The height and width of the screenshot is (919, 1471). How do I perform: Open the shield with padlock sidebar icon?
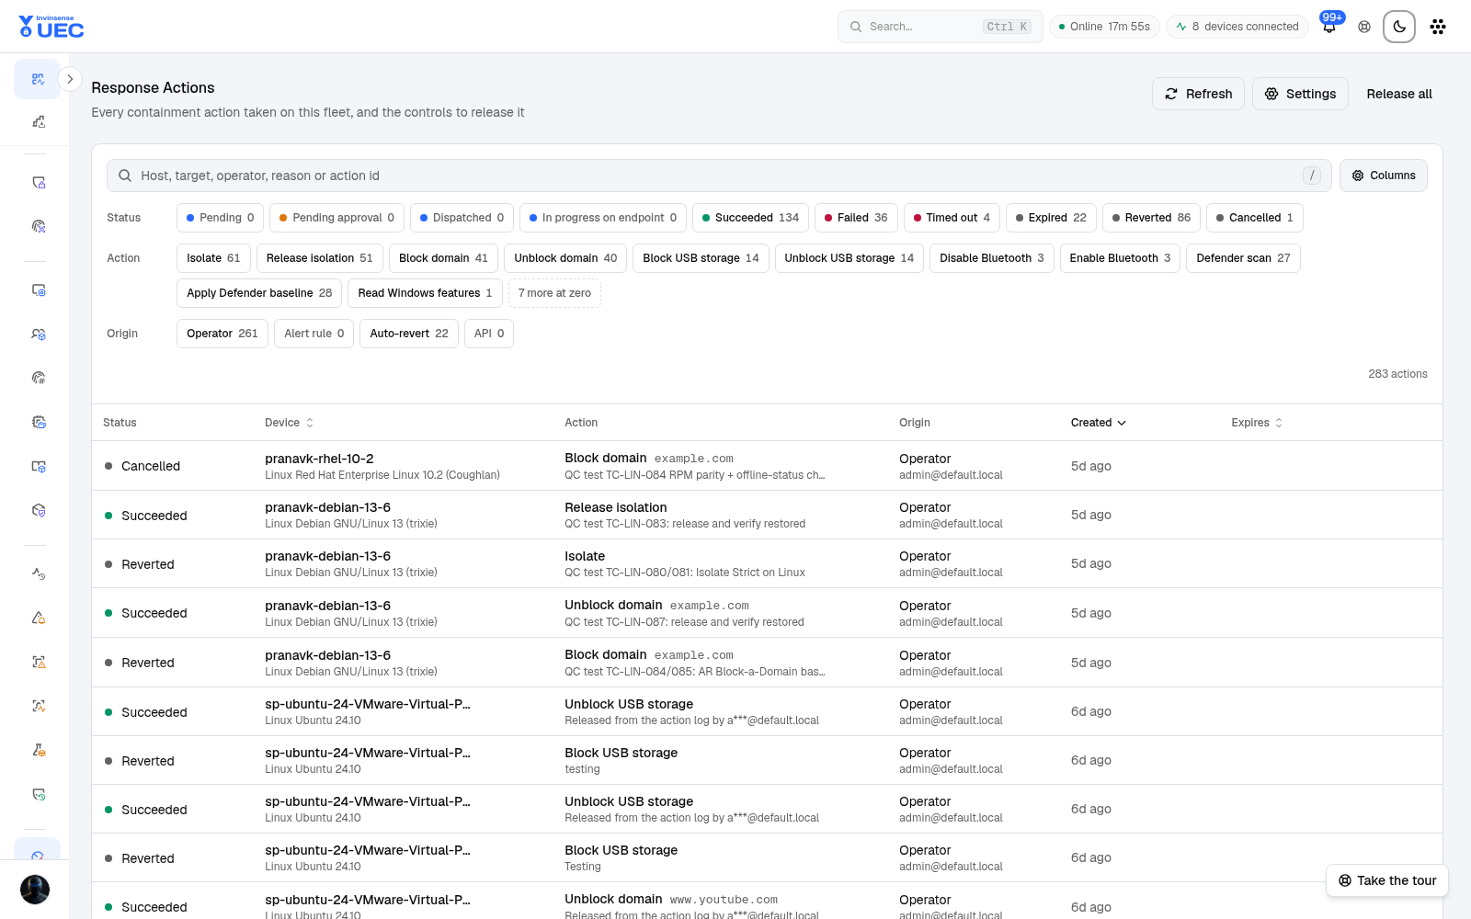click(39, 182)
